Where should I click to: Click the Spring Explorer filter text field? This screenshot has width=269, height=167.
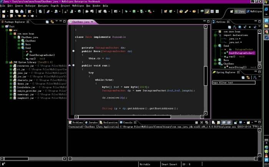[234, 83]
